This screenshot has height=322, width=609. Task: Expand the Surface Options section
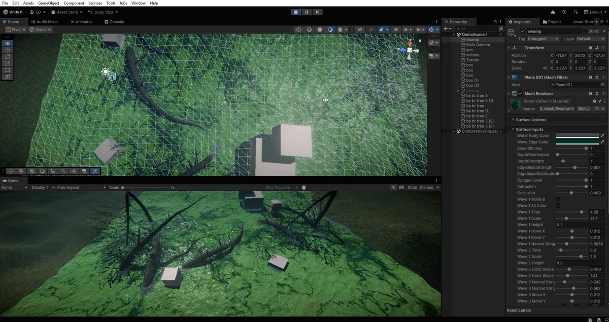click(513, 120)
